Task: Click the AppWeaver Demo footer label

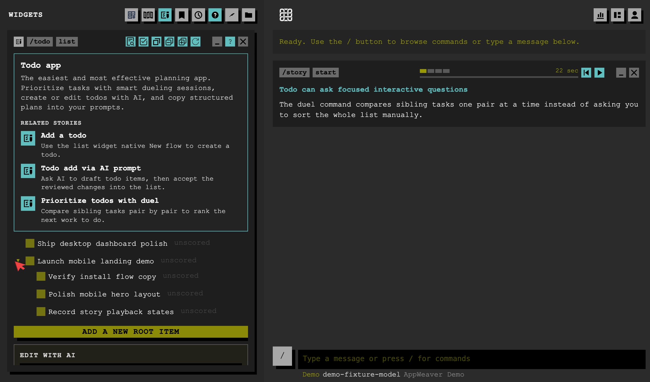Action: pos(434,375)
